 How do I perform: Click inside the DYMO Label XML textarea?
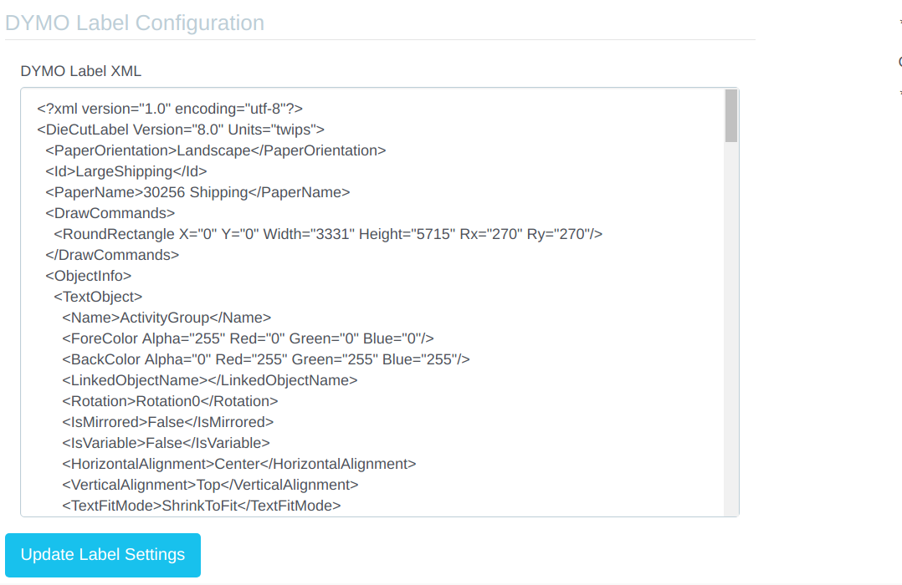377,301
